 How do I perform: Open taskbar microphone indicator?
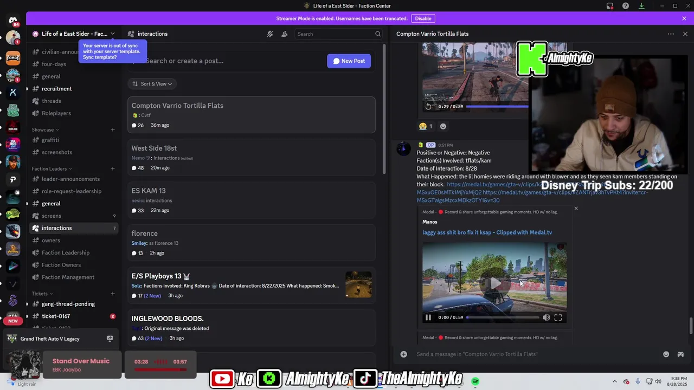638,381
